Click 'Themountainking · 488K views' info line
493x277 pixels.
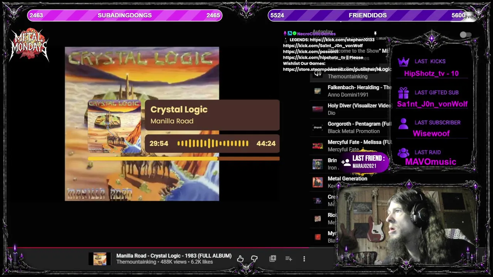click(164, 262)
